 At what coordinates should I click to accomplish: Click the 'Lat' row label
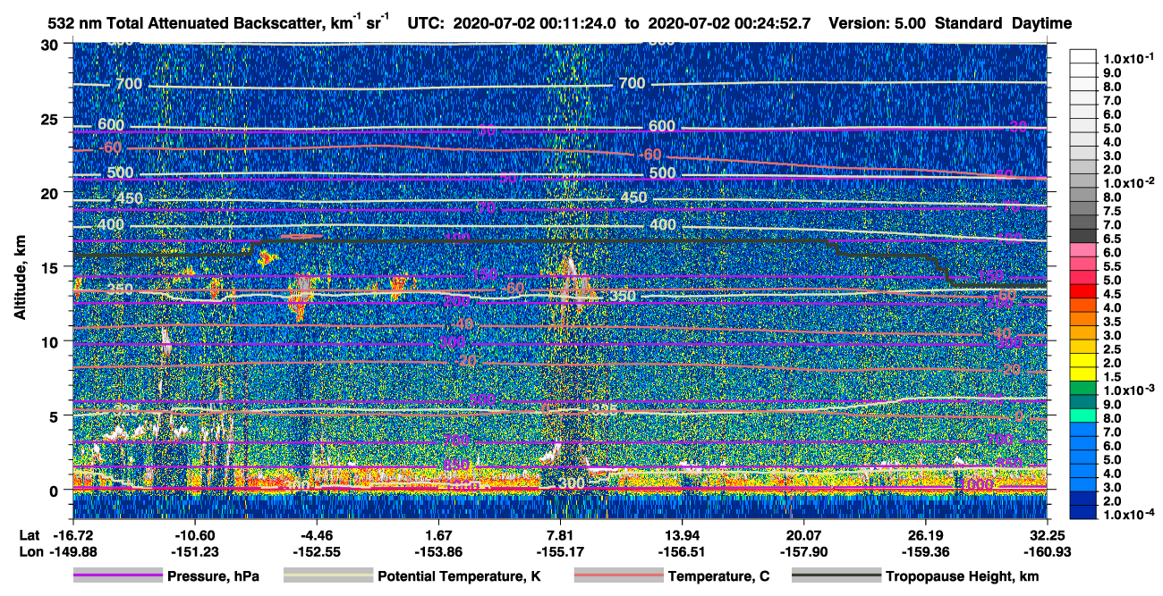point(30,534)
